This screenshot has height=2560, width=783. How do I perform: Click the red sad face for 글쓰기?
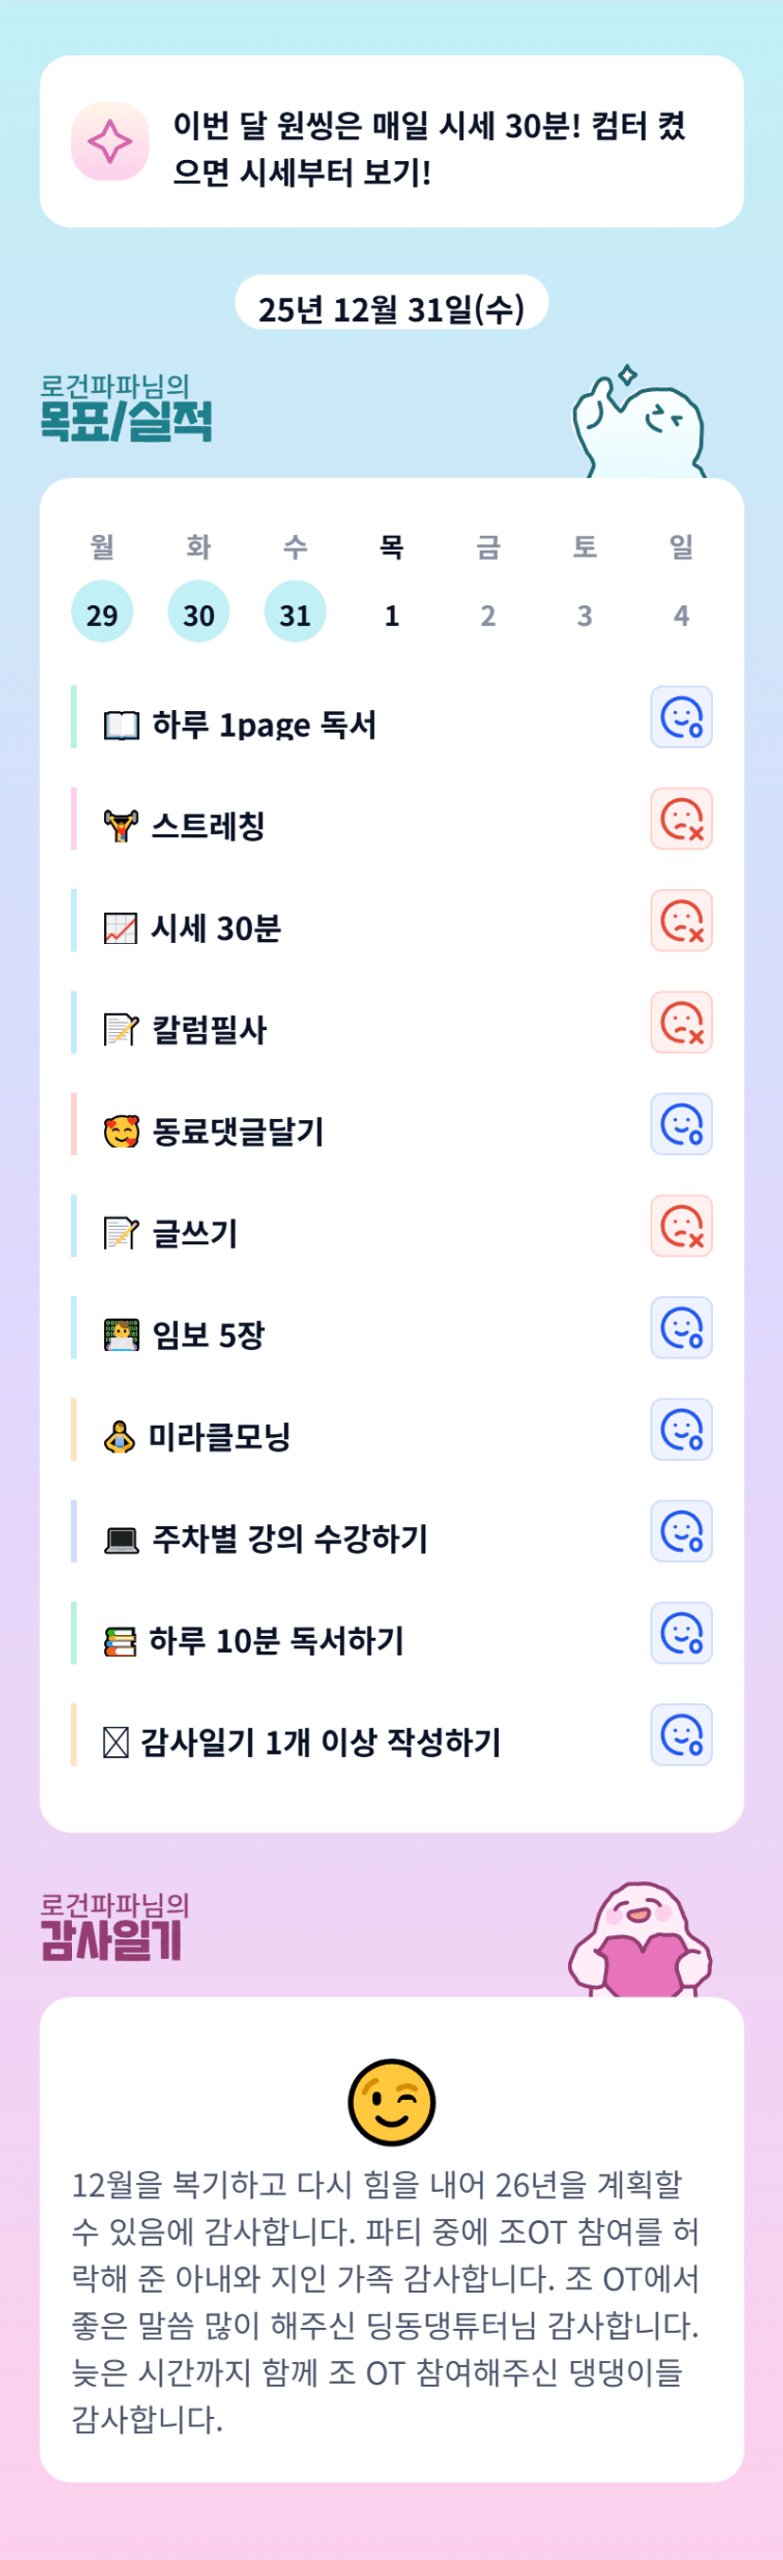[x=681, y=1225]
